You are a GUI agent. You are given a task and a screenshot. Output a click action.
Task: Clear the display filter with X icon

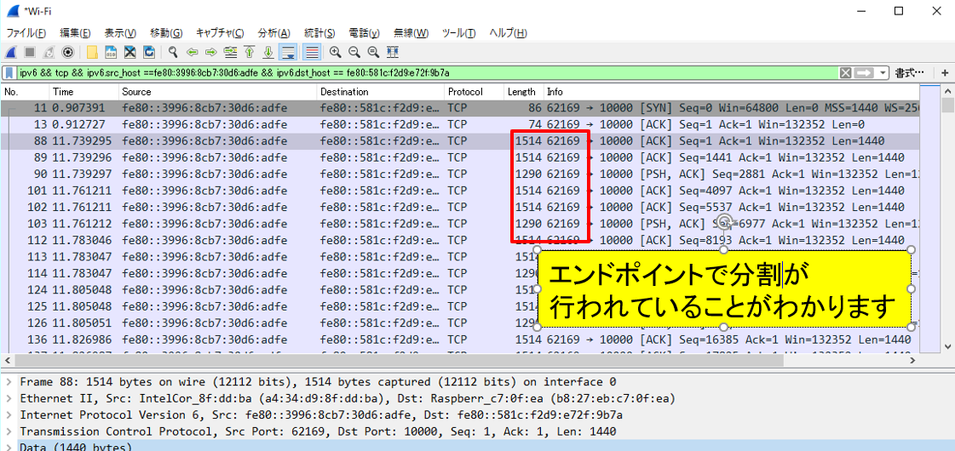[845, 73]
